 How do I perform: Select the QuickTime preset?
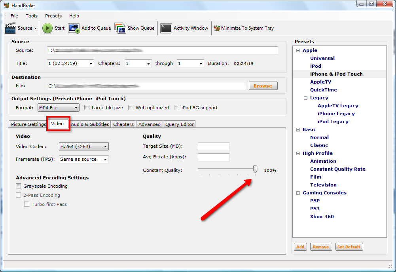(x=324, y=90)
